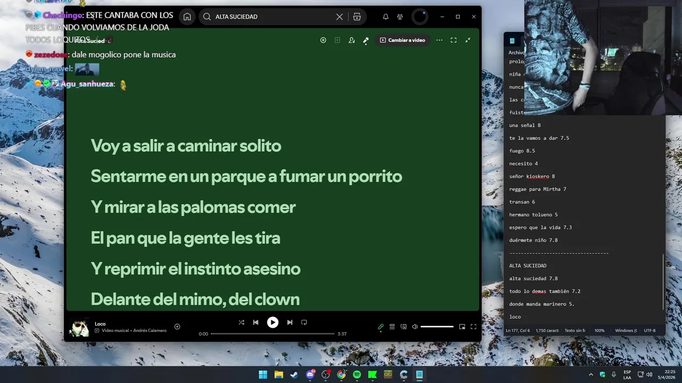Toggle repeat mode
This screenshot has width=682, height=383.
(x=304, y=322)
